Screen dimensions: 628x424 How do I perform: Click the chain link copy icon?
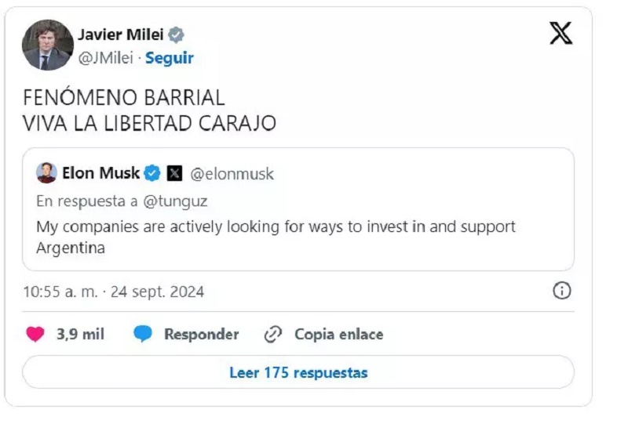272,335
